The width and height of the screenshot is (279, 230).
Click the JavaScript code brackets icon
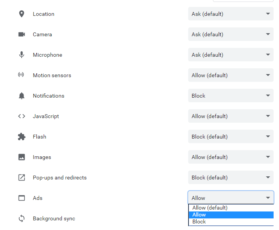coord(22,116)
